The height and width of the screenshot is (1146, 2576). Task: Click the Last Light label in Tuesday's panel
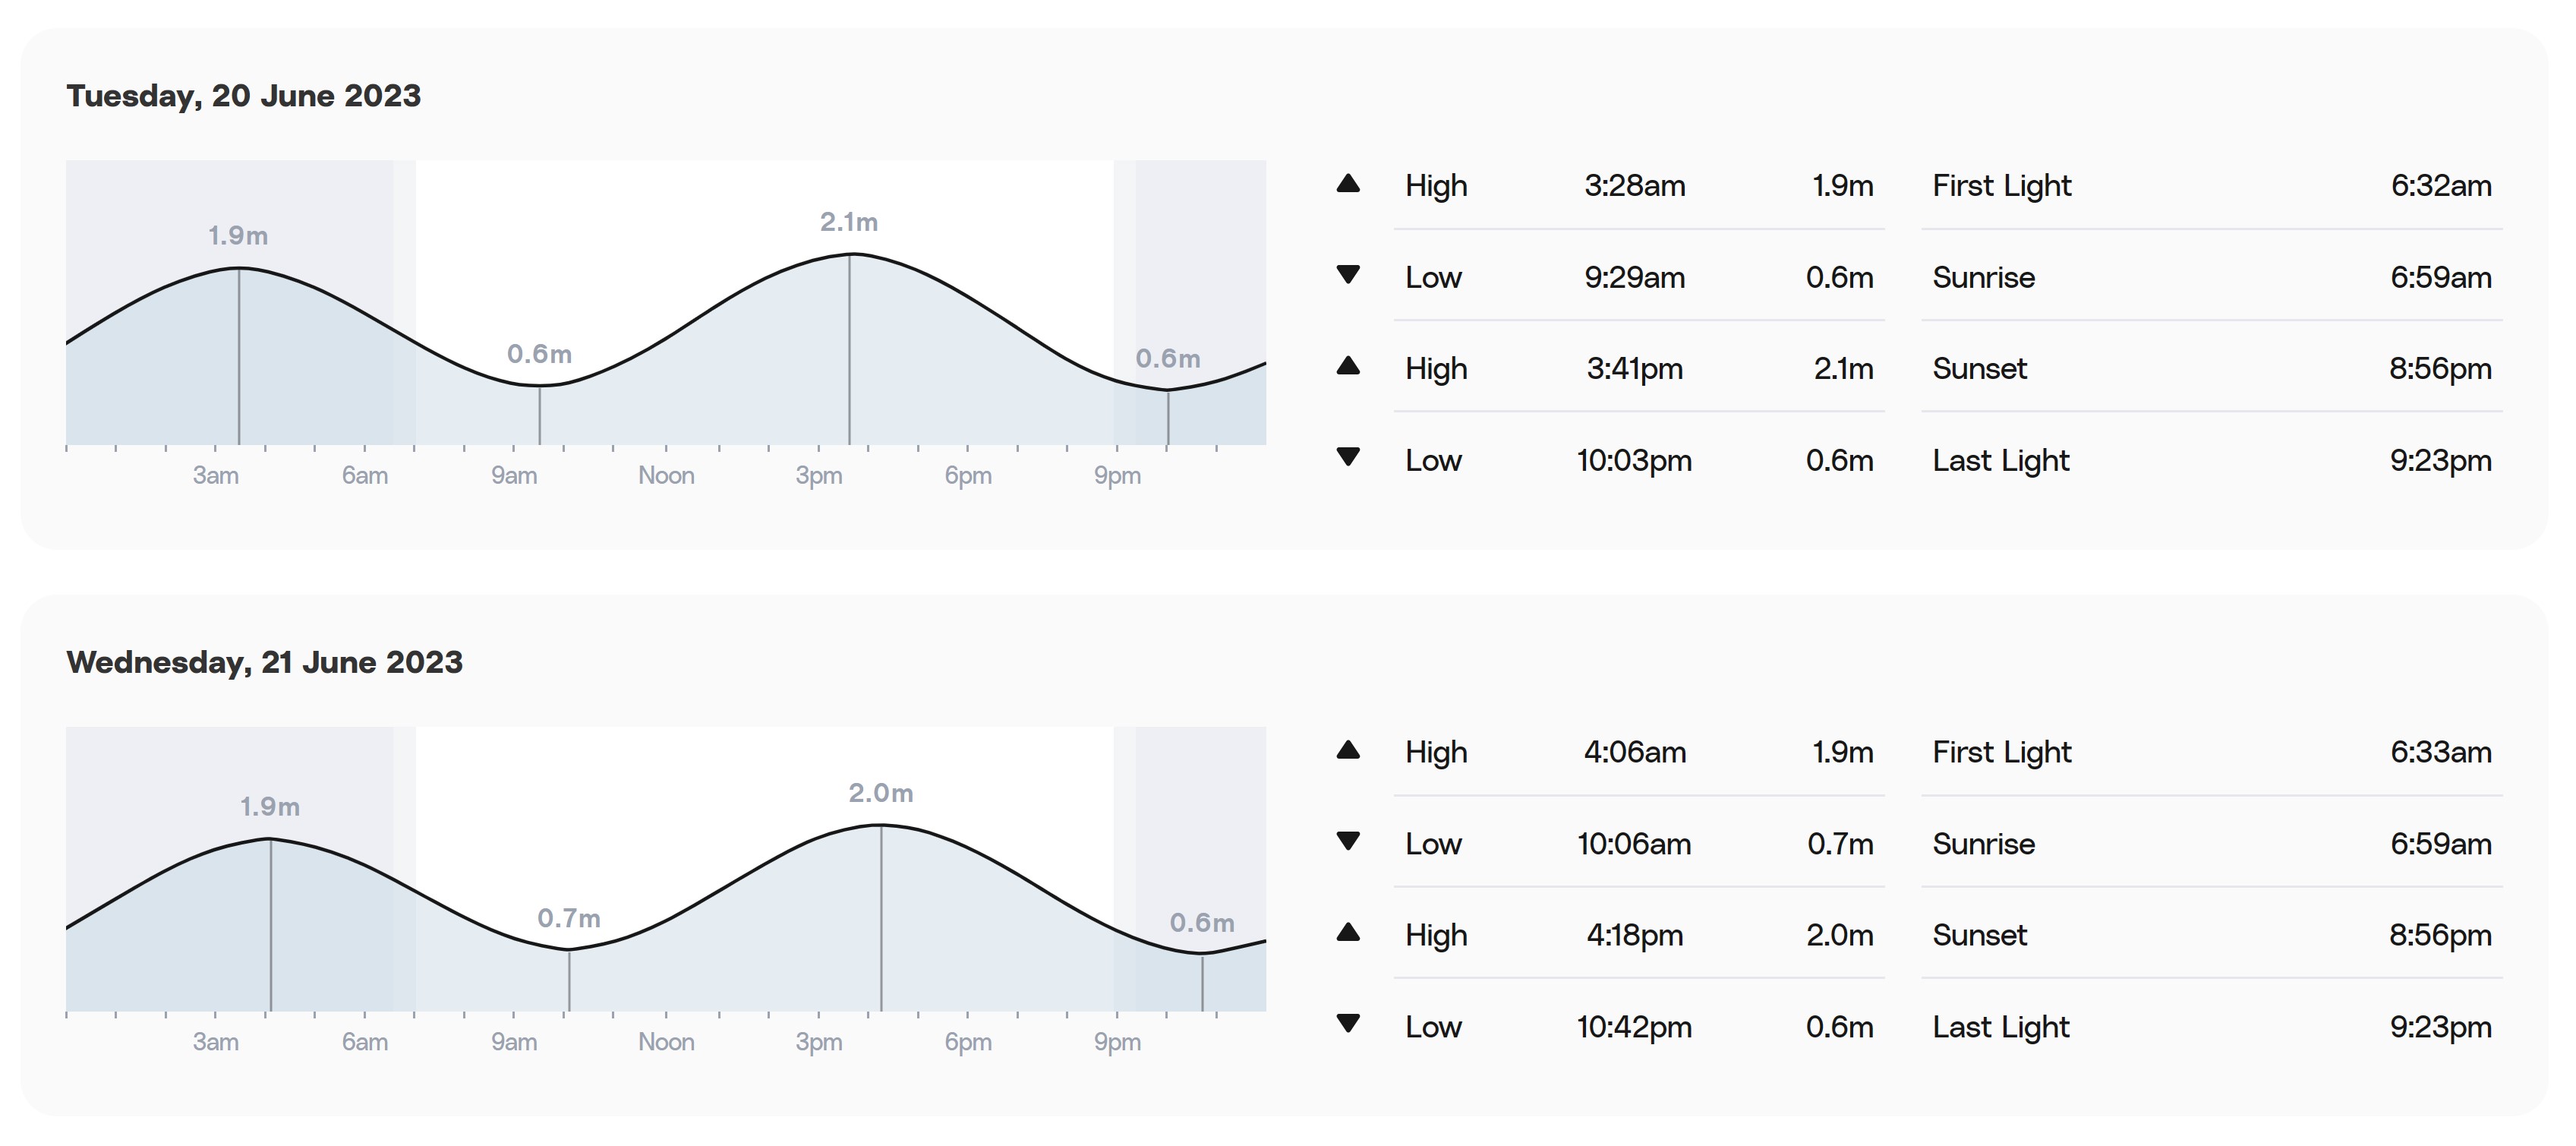[2000, 461]
